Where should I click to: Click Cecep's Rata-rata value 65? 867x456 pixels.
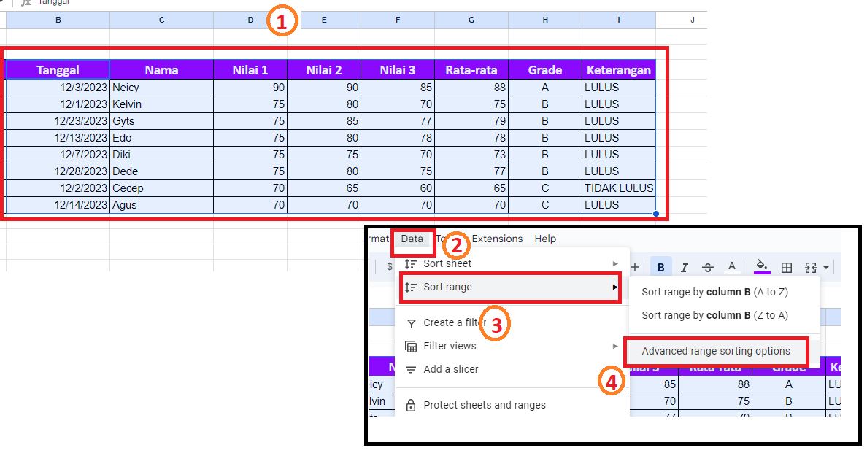coord(471,188)
